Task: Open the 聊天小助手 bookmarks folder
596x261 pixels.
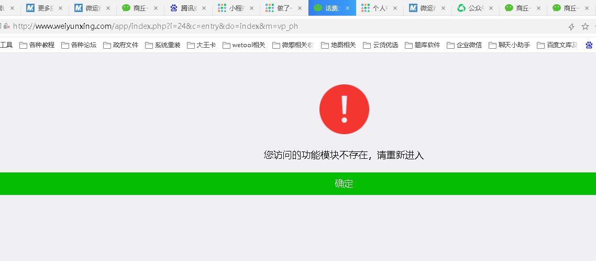Action: (510, 45)
